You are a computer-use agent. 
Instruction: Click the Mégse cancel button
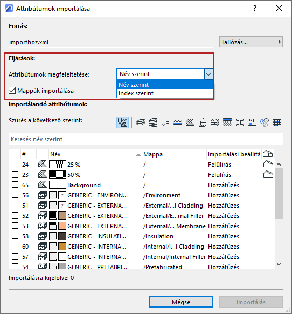tap(181, 302)
